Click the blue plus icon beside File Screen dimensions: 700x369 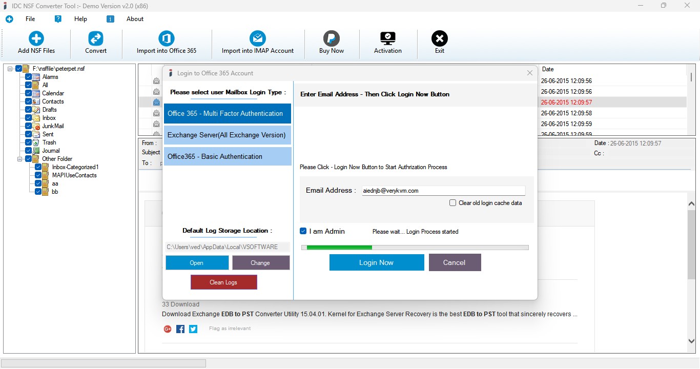click(9, 19)
